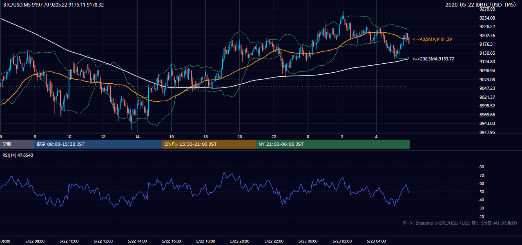Click the 5/22 12:00 date label
This screenshot has height=245, width=522.
coord(103,241)
